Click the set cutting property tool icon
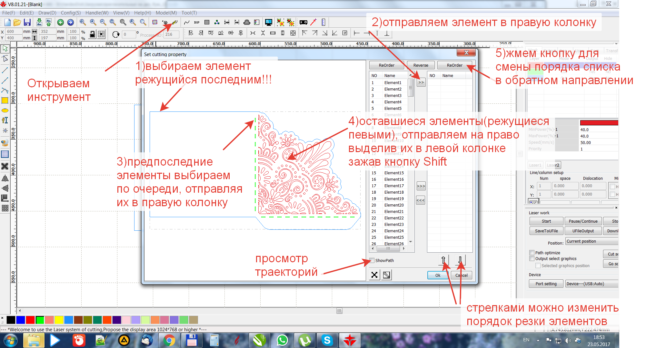The width and height of the screenshot is (656, 348). tap(174, 22)
